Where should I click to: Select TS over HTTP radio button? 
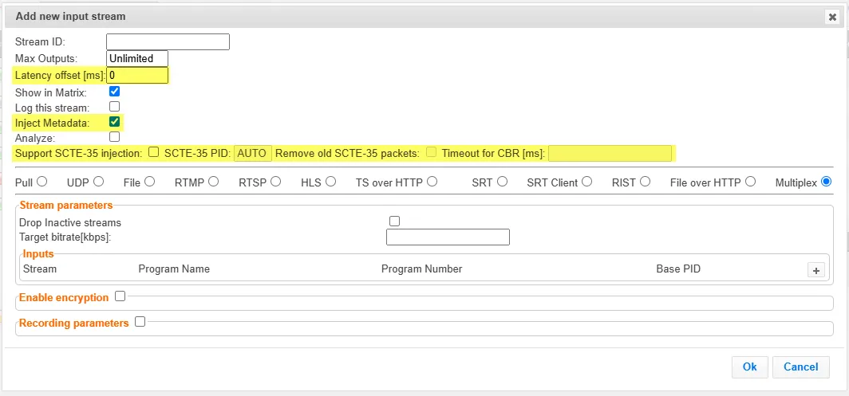click(432, 182)
